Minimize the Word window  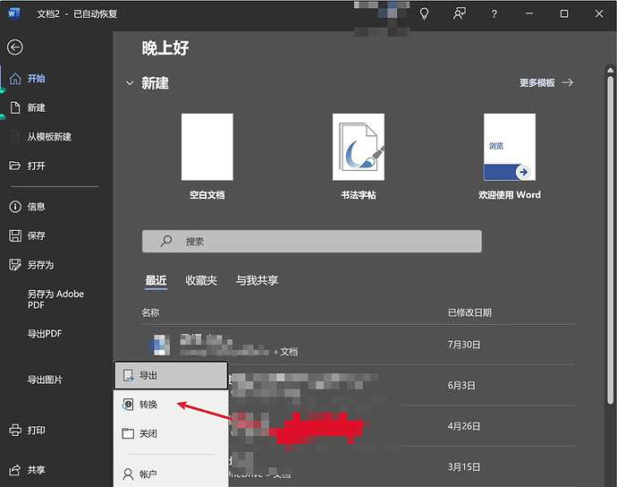[x=529, y=13]
